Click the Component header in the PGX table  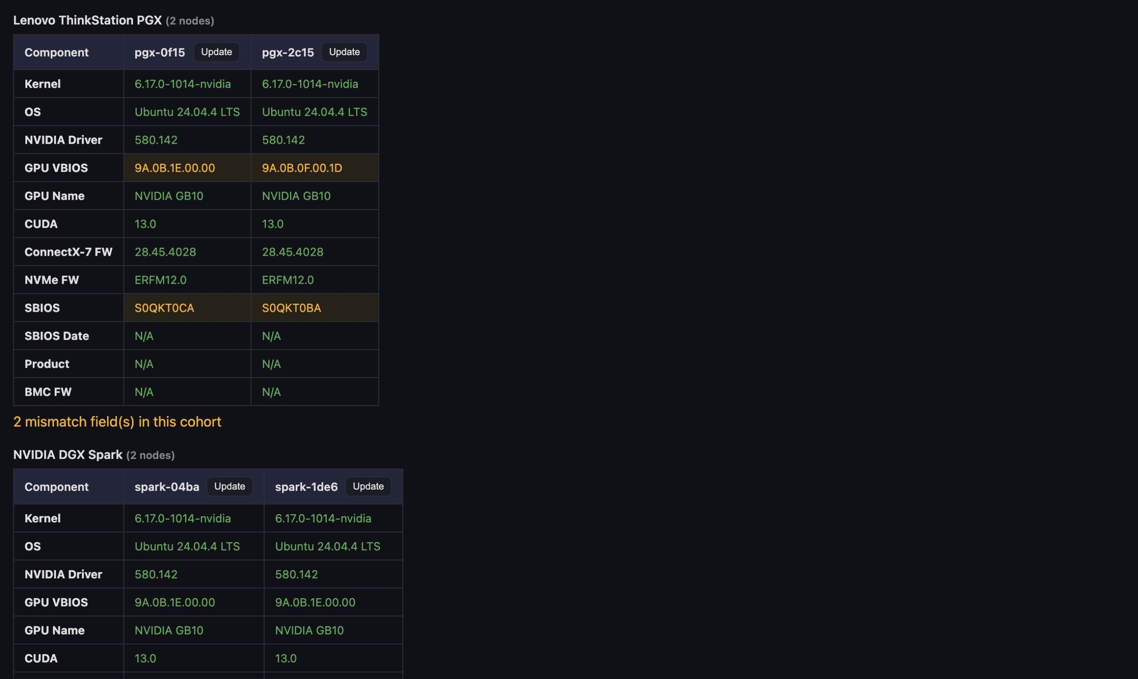tap(56, 52)
